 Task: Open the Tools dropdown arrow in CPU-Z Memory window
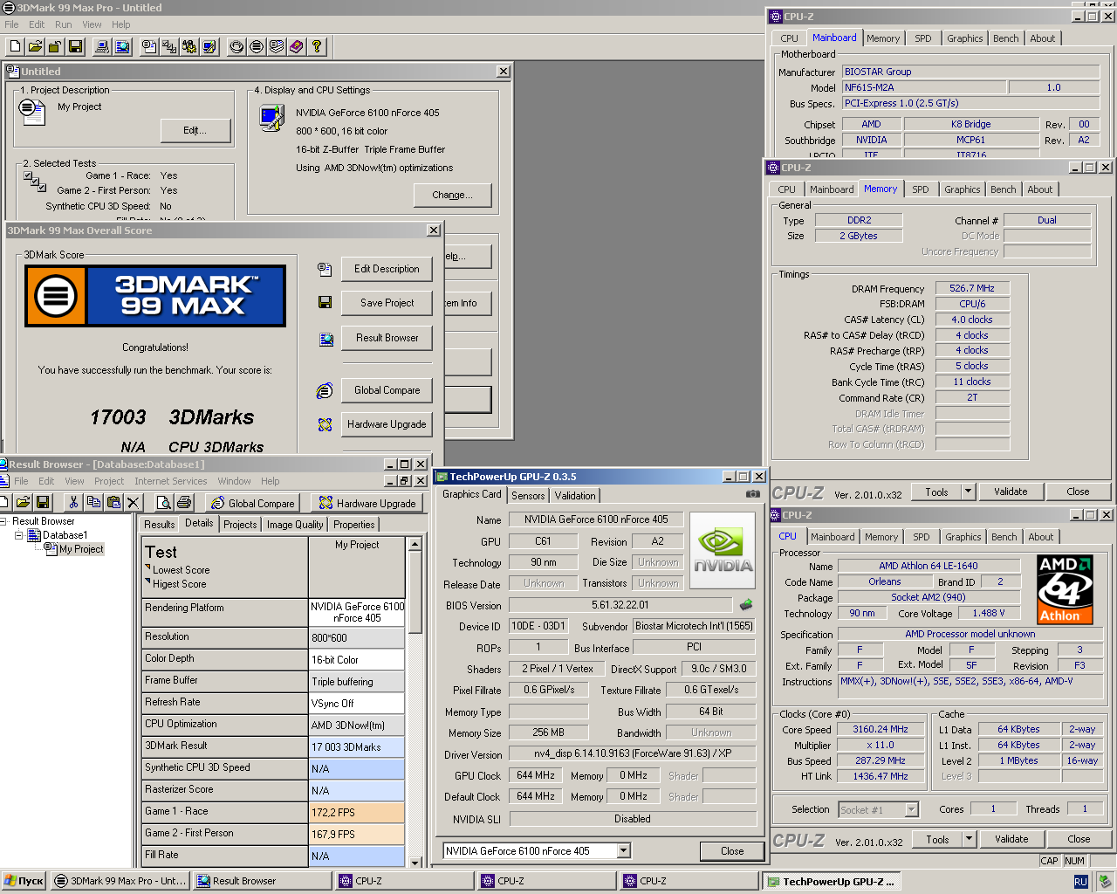click(x=968, y=492)
